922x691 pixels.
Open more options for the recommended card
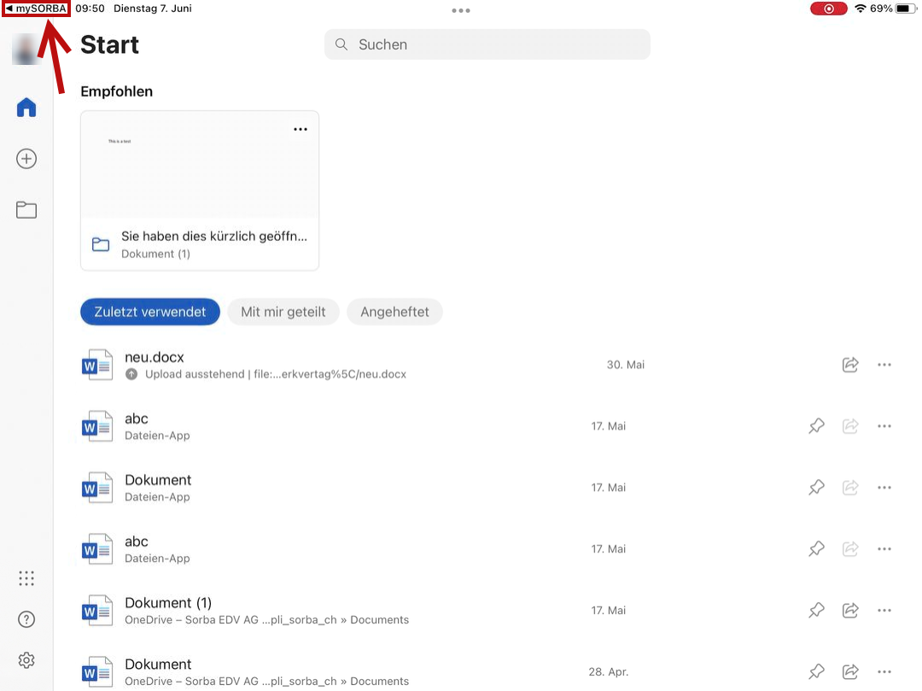[x=301, y=129]
